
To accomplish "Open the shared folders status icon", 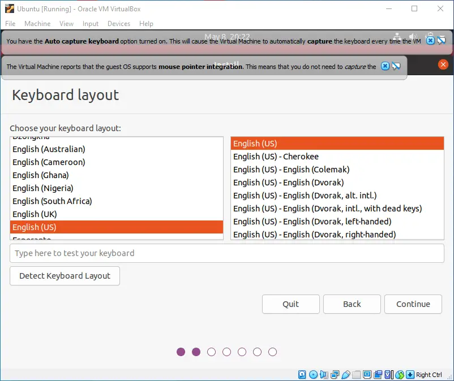I will (x=357, y=375).
